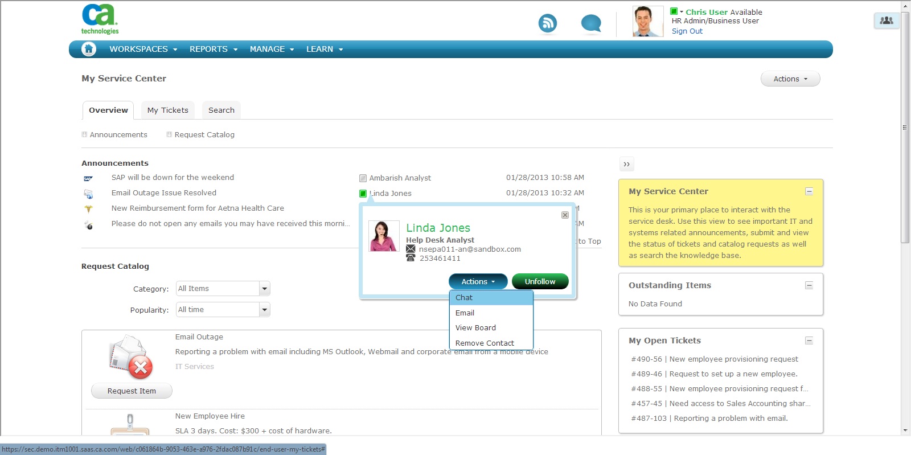The image size is (911, 455).
Task: Click nsepa011-an@sandbox.com email address
Action: click(x=470, y=249)
